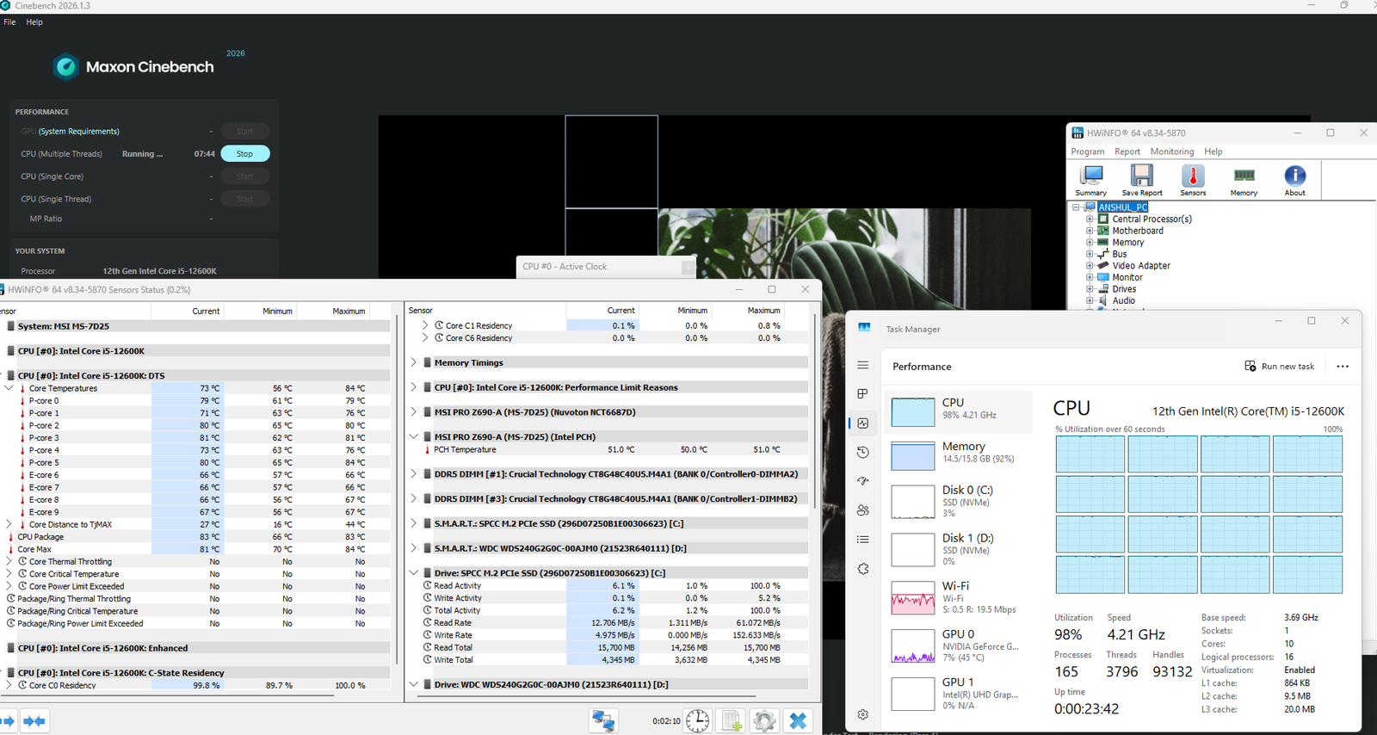Click the blue X close-sensors icon in bottom toolbar

pyautogui.click(x=798, y=720)
